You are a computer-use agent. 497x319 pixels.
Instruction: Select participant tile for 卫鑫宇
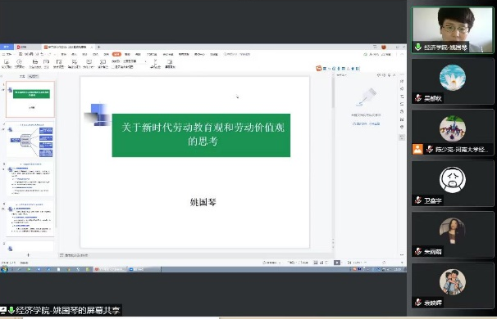pyautogui.click(x=453, y=184)
